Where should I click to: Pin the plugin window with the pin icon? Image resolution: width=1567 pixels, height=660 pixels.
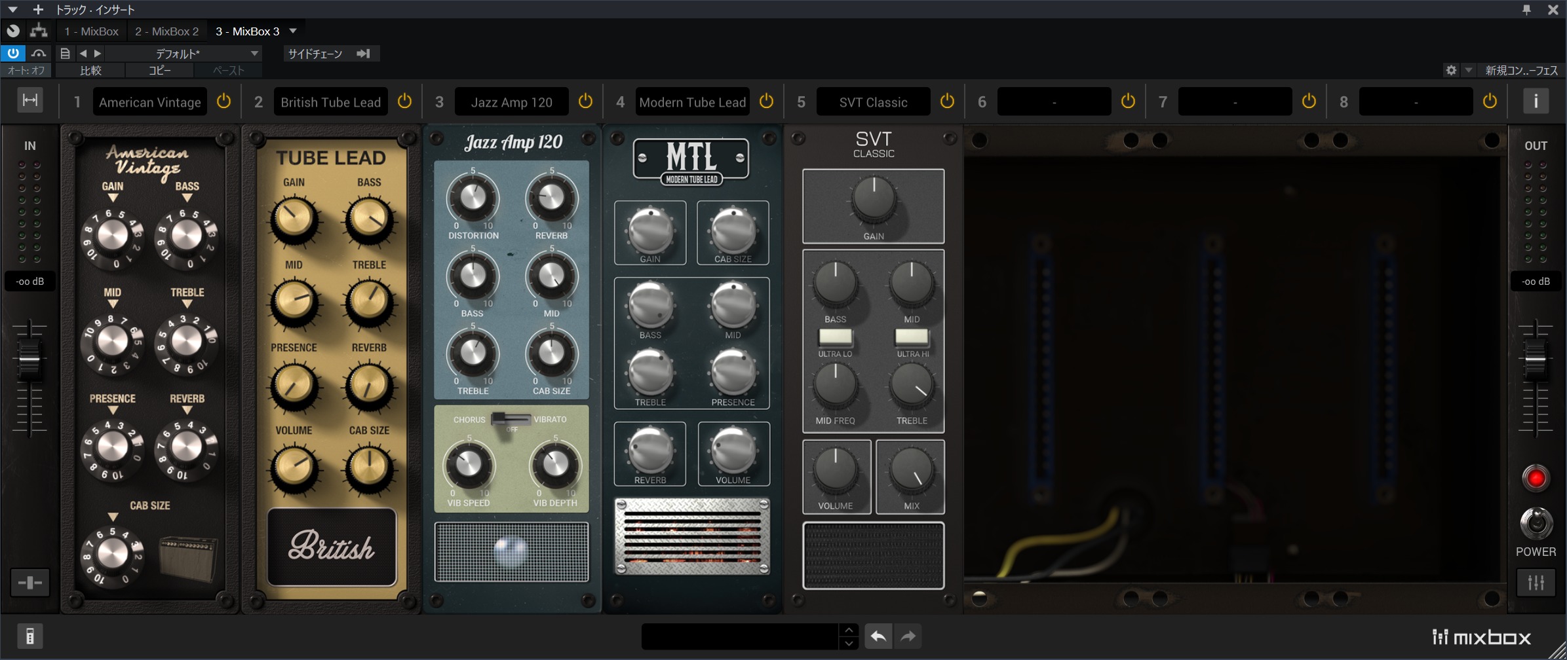pos(1527,9)
